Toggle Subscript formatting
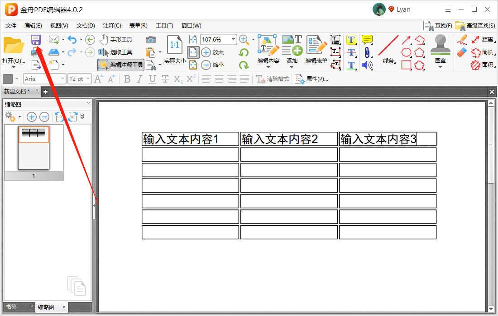 [x=178, y=79]
